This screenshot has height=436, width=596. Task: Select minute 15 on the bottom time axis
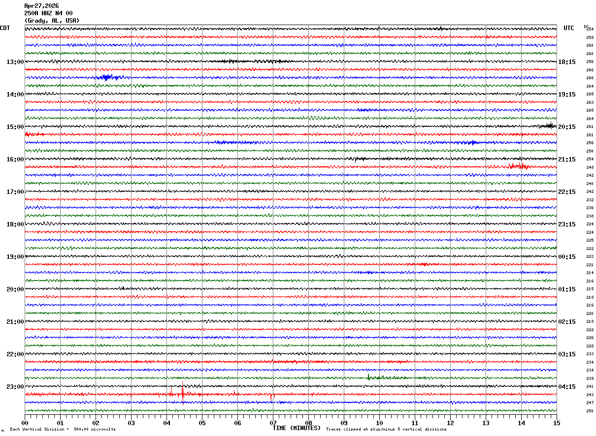pos(557,423)
